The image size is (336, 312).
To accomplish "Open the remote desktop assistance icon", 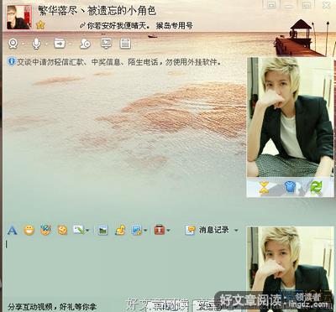I will pos(106,44).
